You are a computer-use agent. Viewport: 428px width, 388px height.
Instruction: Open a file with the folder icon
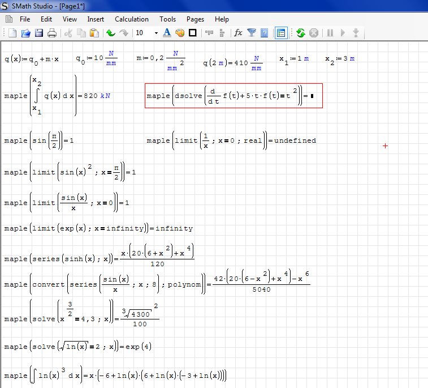[25, 33]
